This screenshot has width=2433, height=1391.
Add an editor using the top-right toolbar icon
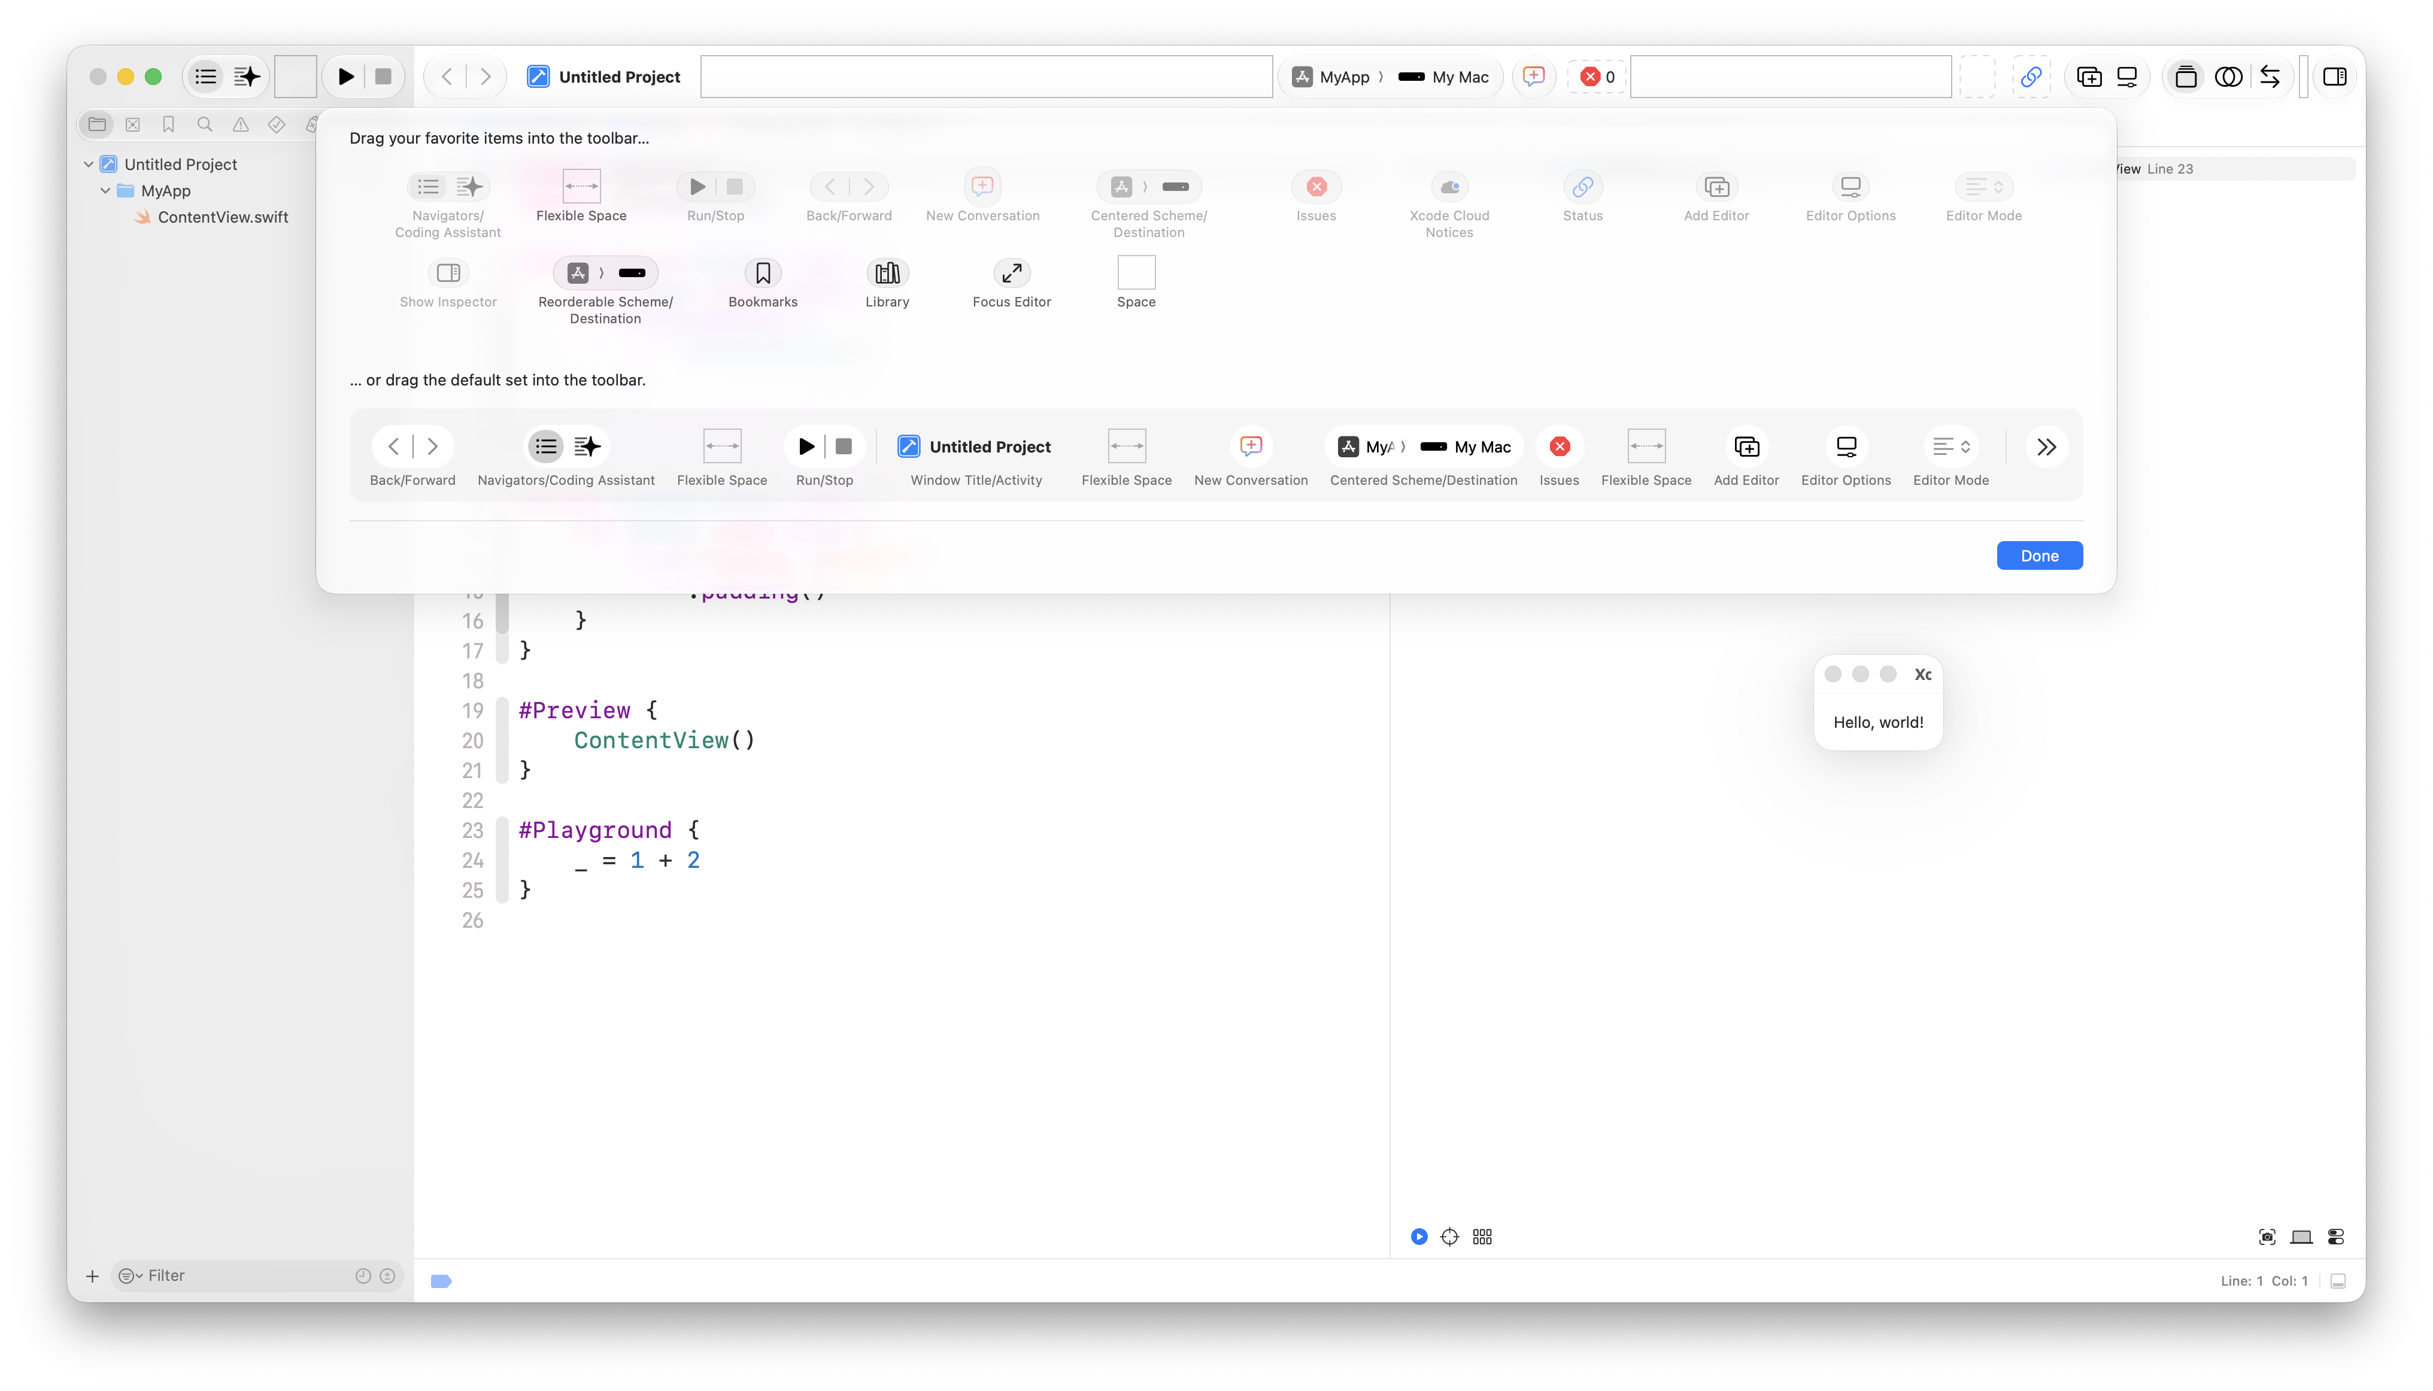coord(2088,77)
